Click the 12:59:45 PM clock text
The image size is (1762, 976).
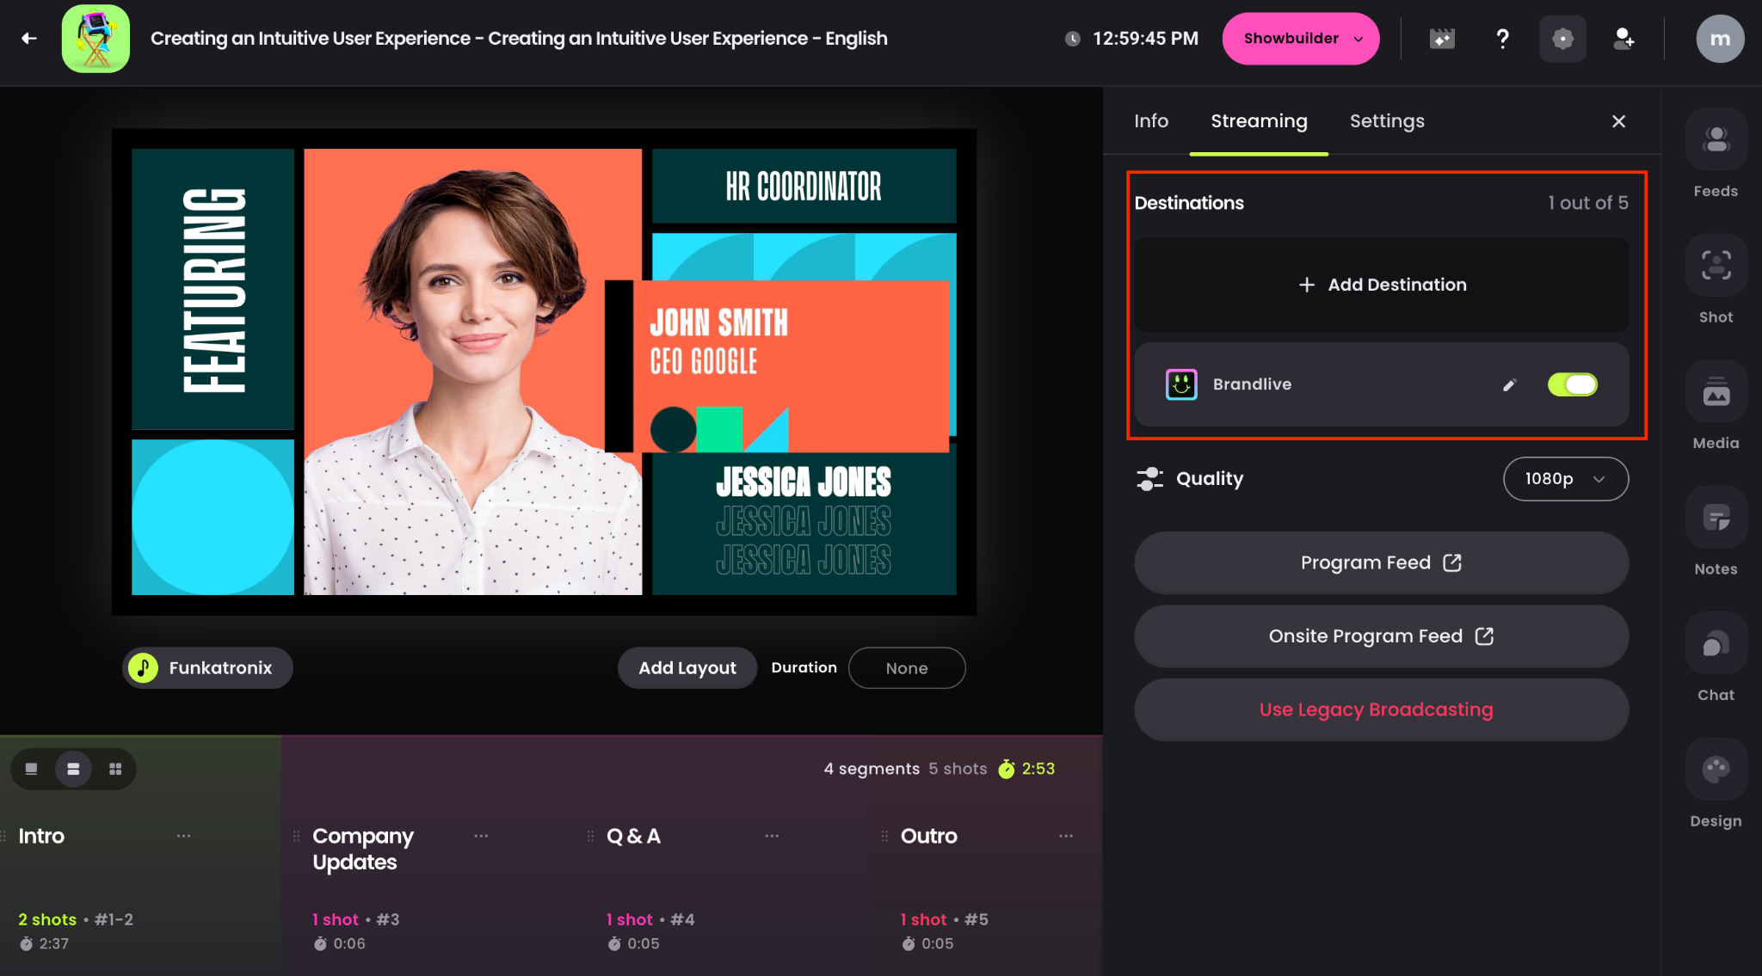pos(1145,39)
